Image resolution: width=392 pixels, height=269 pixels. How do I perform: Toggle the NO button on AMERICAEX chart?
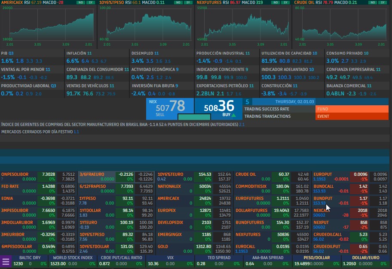[80, 3]
